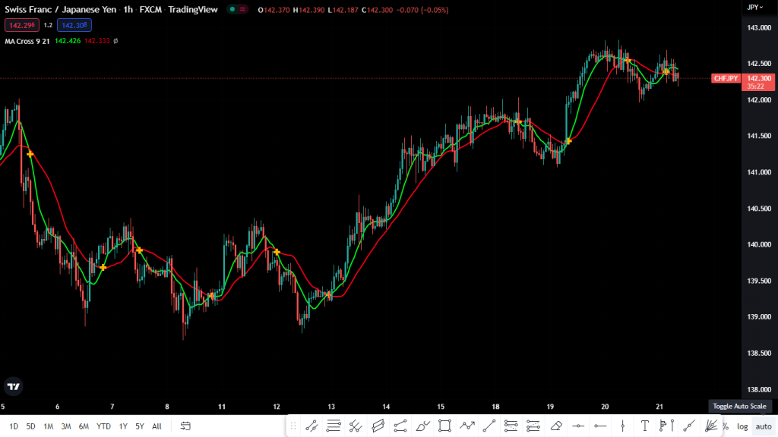778x437 pixels.
Task: Click the 138.000 price scale label
Action: tap(759, 389)
